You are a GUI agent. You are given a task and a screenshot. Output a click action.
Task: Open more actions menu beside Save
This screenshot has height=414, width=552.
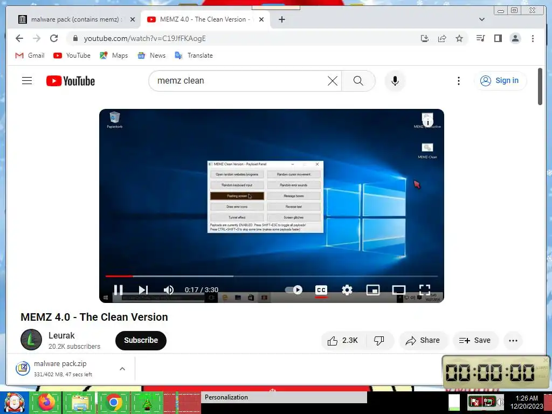[513, 341]
